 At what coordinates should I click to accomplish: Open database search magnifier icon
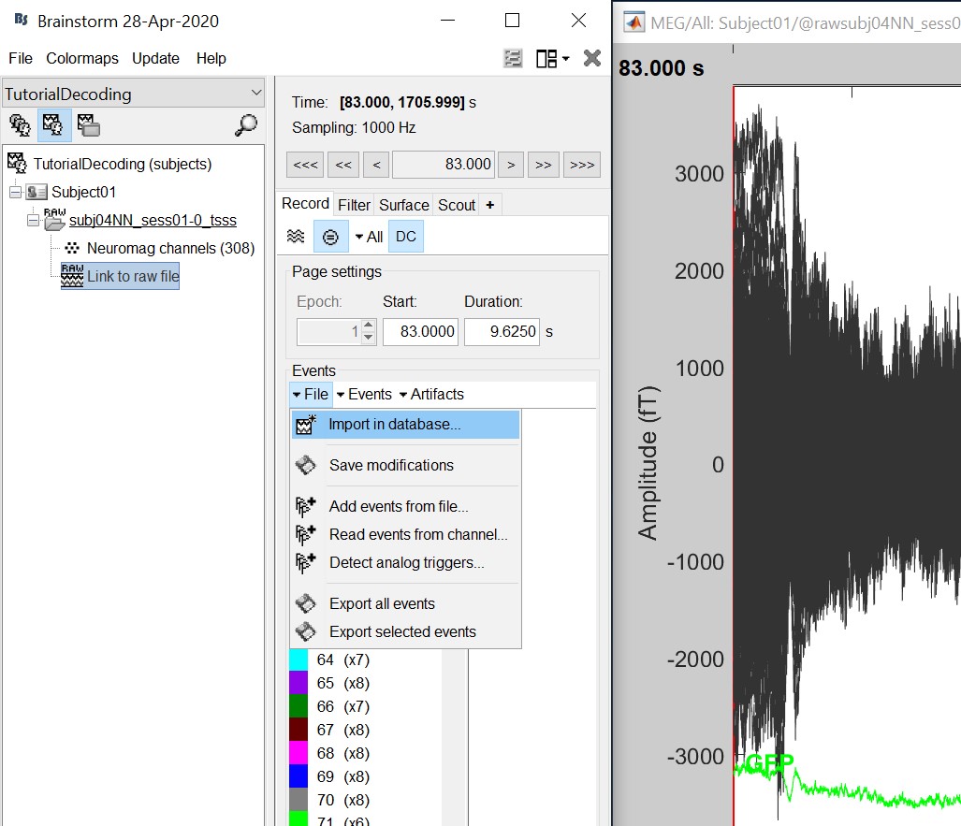[246, 124]
